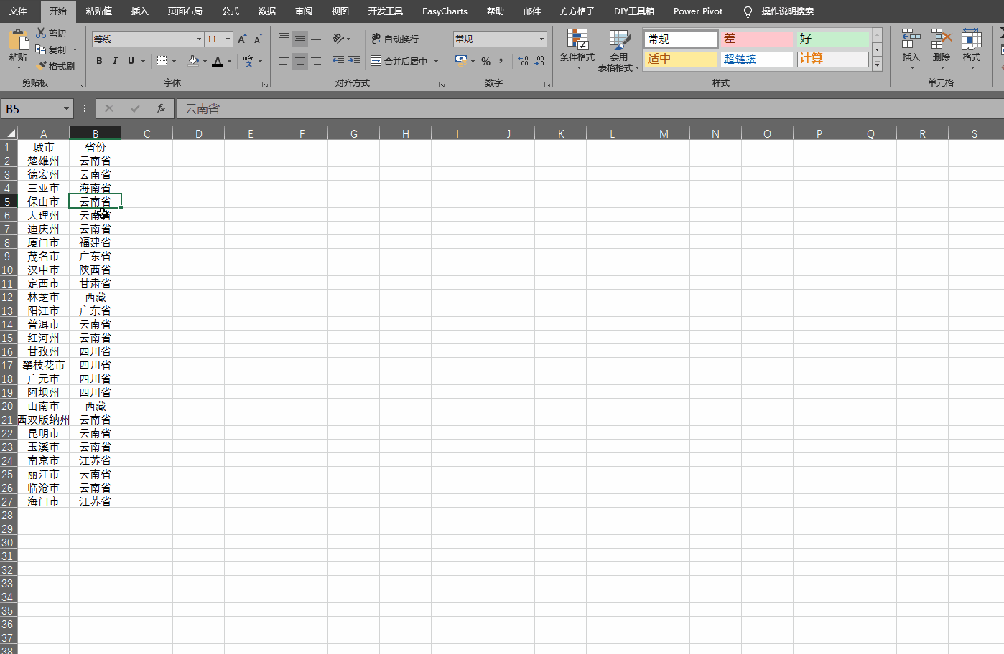Viewport: 1004px width, 654px height.
Task: Switch to the 页面布局 tab
Action: pos(185,11)
